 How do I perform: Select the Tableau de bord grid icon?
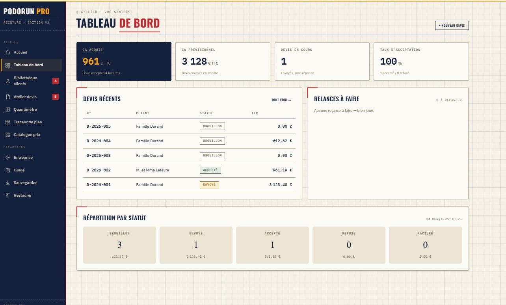8,65
